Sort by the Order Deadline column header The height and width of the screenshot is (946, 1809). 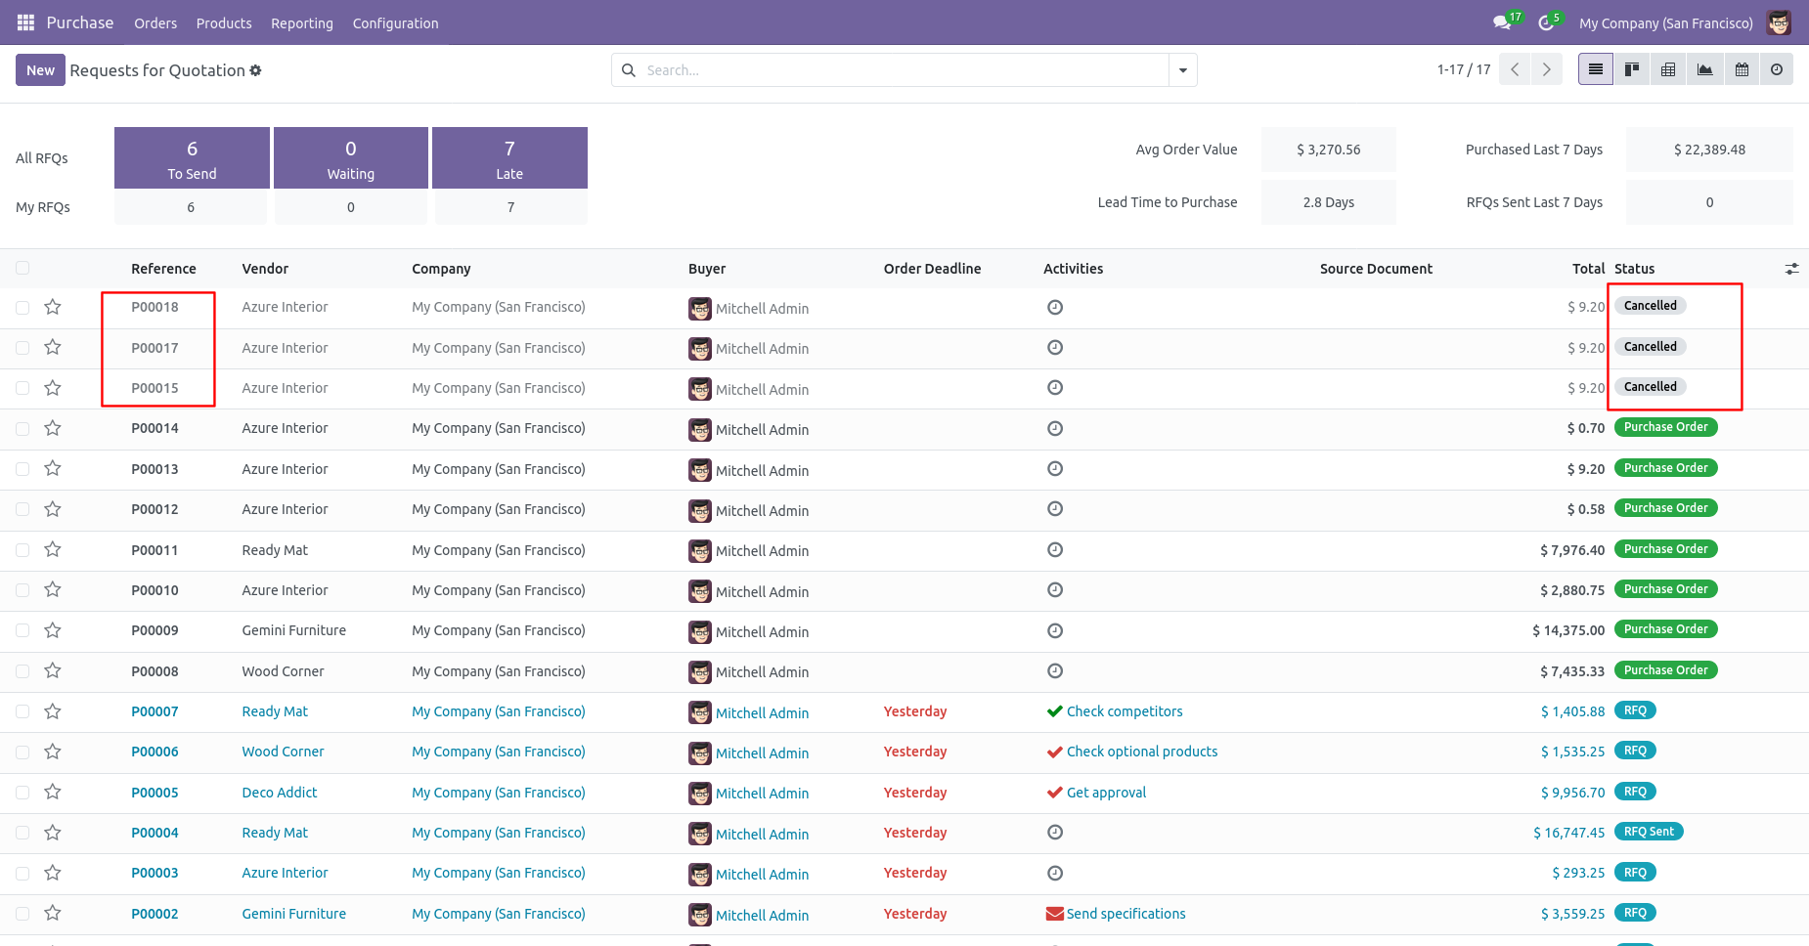pos(932,269)
